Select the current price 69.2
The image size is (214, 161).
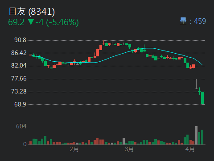pyautogui.click(x=16, y=22)
